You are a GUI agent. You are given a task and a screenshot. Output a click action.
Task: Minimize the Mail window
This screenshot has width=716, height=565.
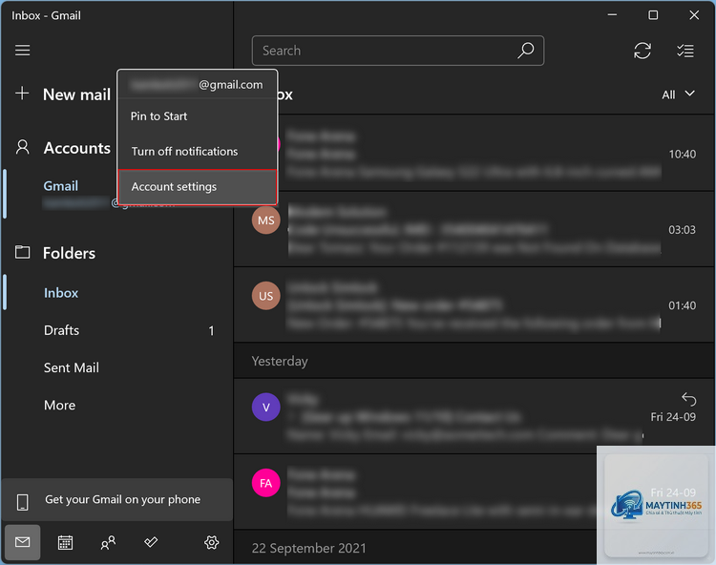coord(612,15)
